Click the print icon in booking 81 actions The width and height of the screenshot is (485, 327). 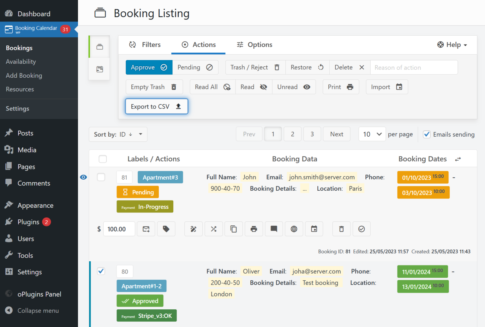coord(254,229)
